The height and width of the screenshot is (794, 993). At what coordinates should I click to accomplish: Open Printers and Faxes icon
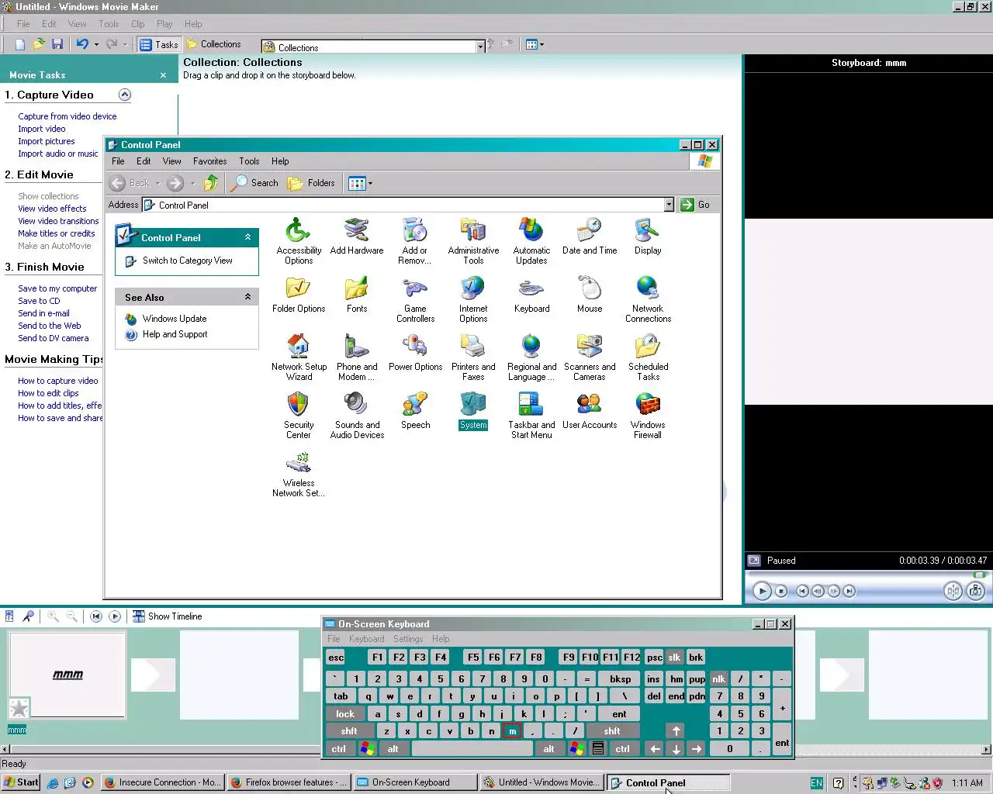[473, 357]
